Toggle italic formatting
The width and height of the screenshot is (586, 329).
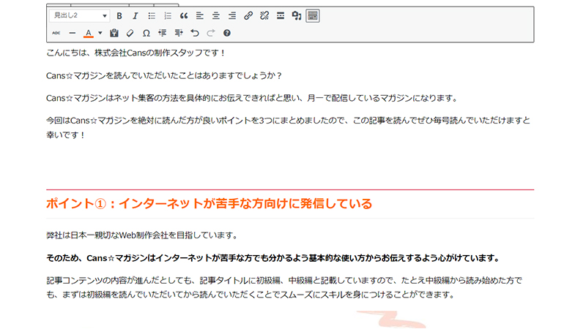click(x=136, y=15)
